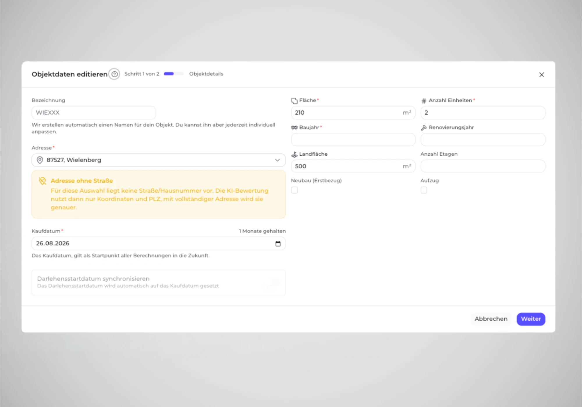This screenshot has height=407, width=582.
Task: Focus the Anzahl Etagen input field
Action: (x=483, y=166)
